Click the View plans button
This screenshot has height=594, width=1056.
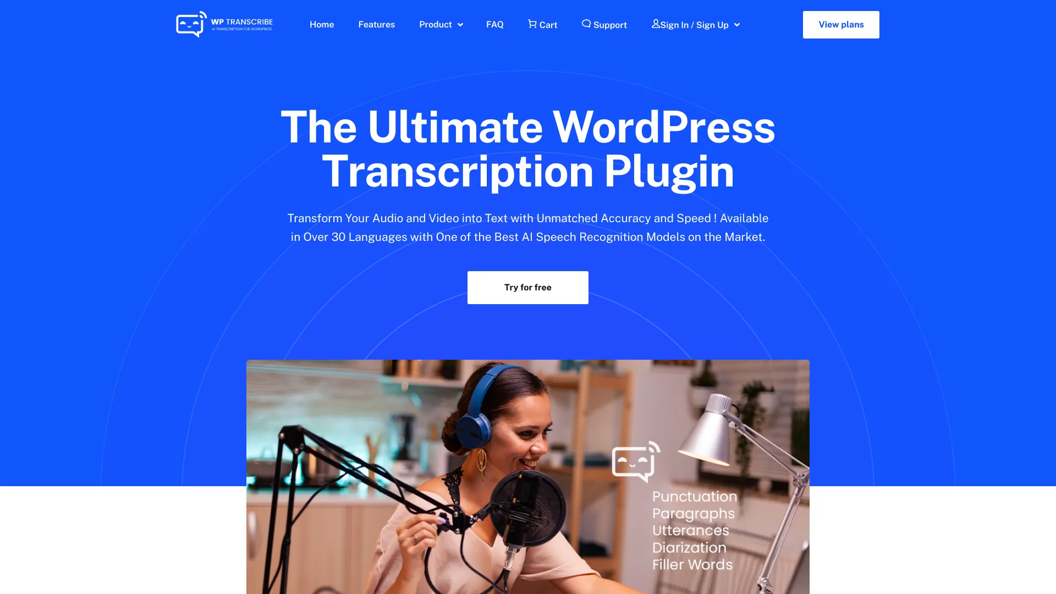[x=840, y=24]
